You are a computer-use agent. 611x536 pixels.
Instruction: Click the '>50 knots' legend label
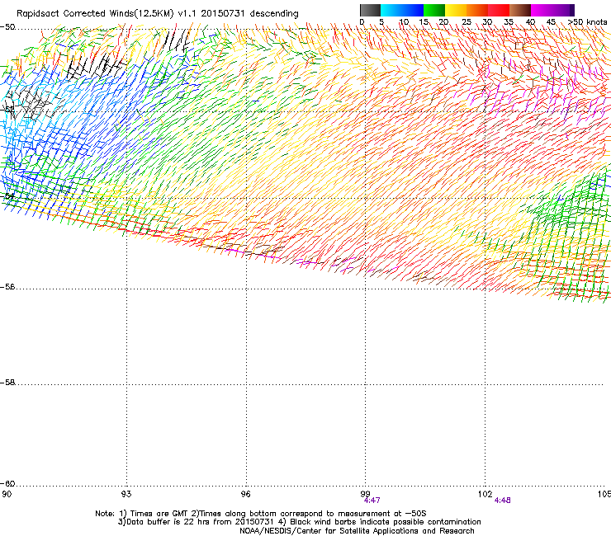[587, 21]
